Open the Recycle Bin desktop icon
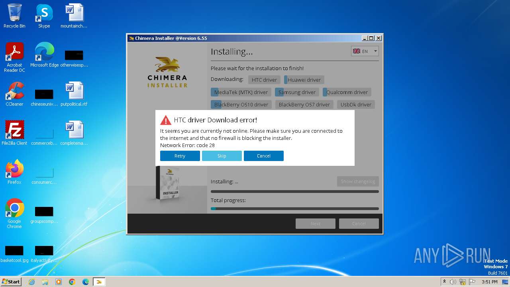 click(14, 16)
